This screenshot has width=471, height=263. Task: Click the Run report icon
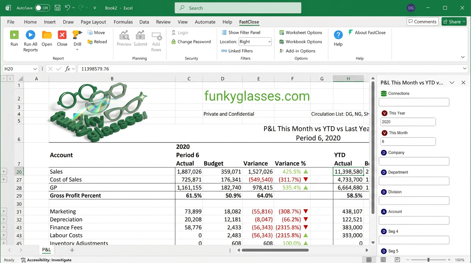point(14,35)
